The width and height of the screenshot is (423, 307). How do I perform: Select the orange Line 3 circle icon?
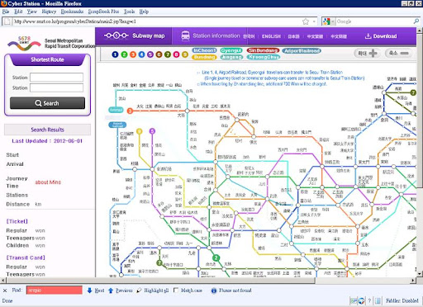[133, 54]
